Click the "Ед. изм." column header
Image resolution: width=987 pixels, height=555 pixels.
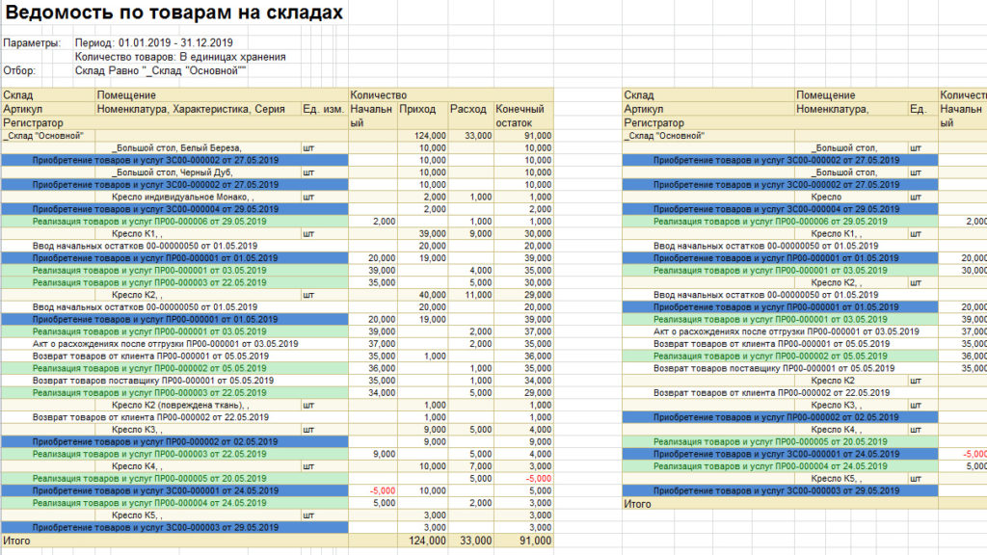tap(325, 109)
